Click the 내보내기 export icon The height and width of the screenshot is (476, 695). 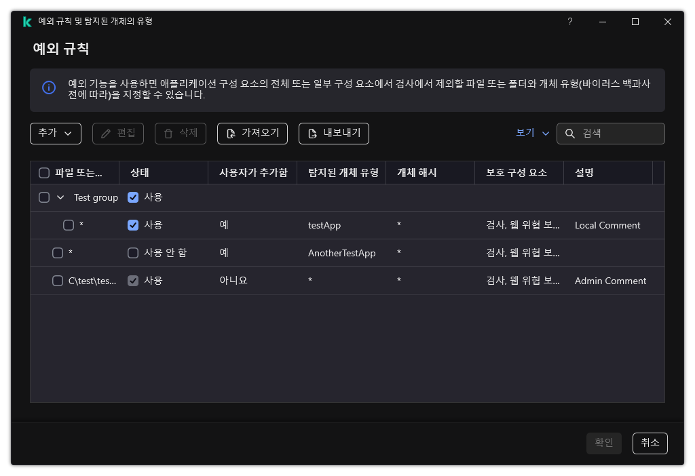(x=312, y=134)
